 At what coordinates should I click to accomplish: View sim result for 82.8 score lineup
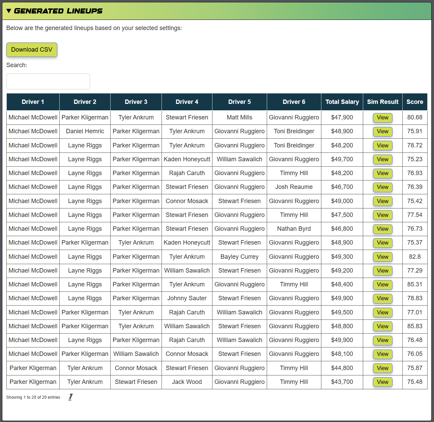click(383, 257)
